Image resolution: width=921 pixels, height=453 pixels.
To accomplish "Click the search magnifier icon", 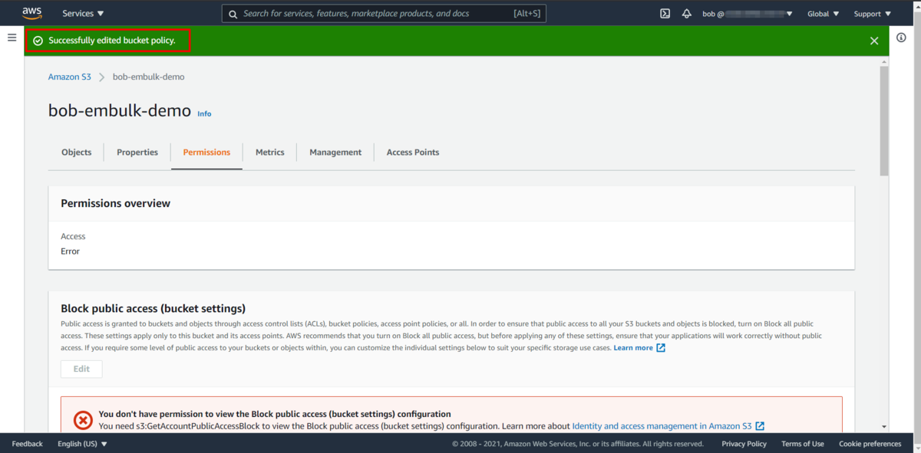I will (233, 14).
